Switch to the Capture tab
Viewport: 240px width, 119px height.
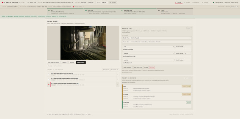(x=178, y=2)
